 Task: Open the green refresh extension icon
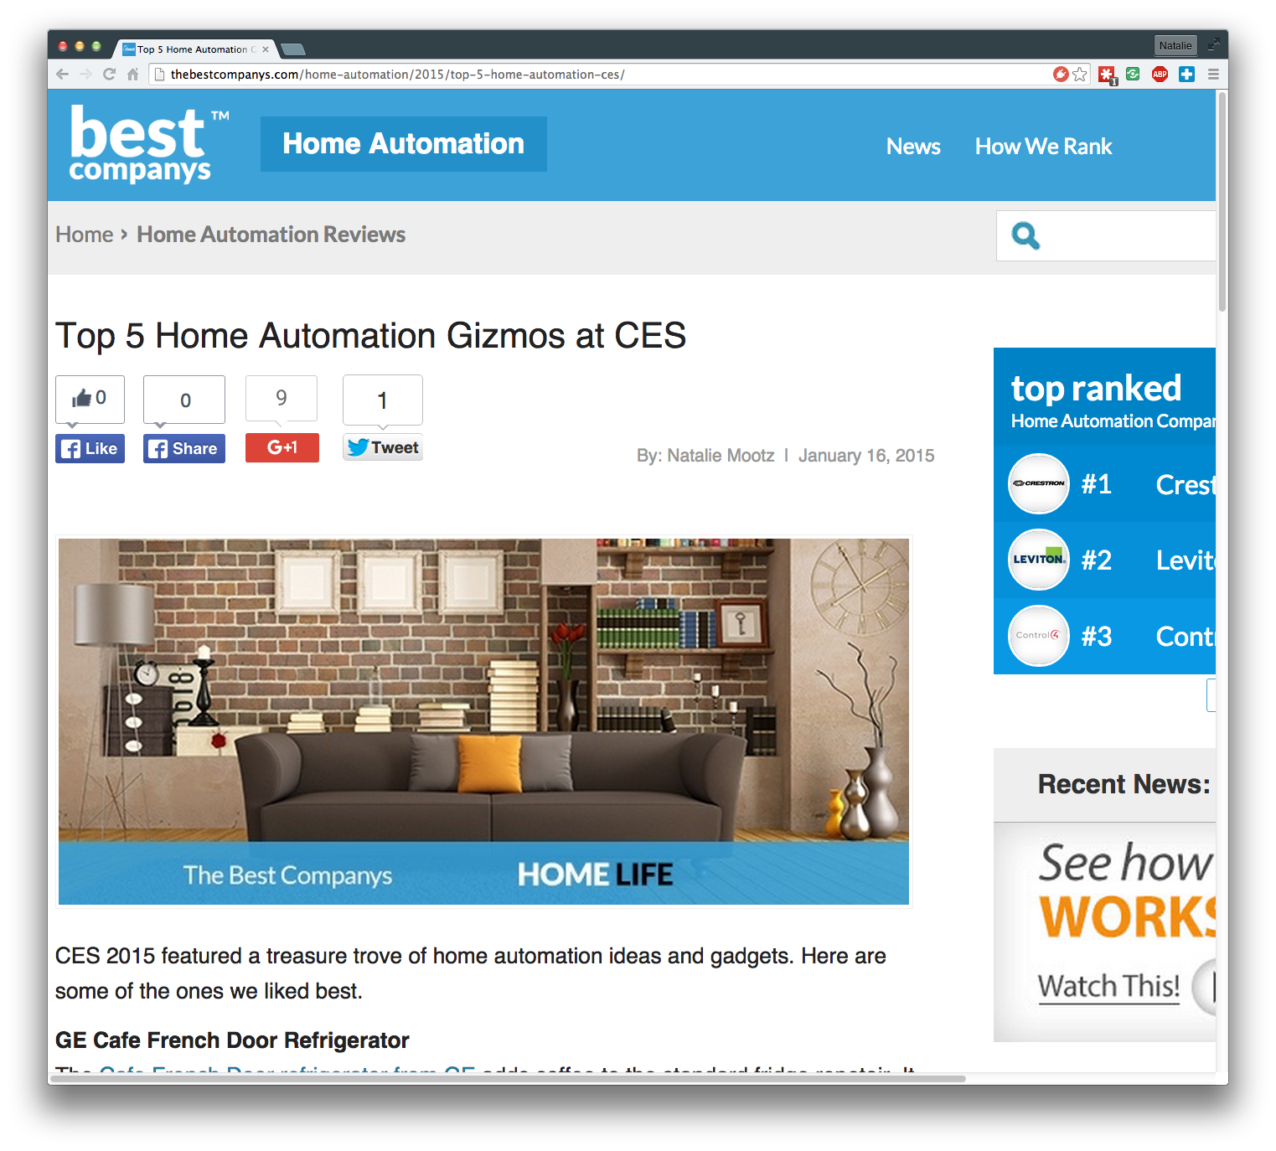1133,74
